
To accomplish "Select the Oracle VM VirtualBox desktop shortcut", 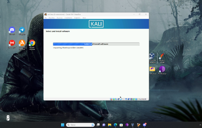I will pyautogui.click(x=152, y=58).
